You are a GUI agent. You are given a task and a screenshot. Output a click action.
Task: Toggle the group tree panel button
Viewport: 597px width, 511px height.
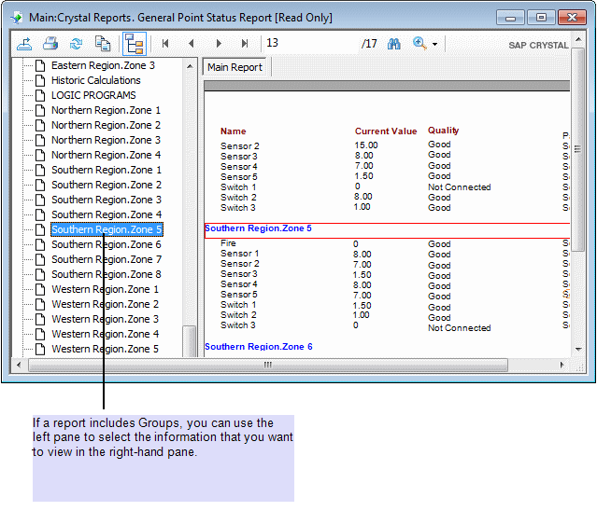click(x=134, y=44)
